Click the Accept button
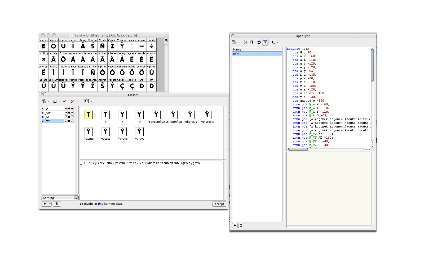 coord(219,204)
